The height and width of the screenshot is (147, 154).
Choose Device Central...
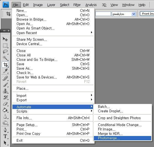(x=53, y=44)
